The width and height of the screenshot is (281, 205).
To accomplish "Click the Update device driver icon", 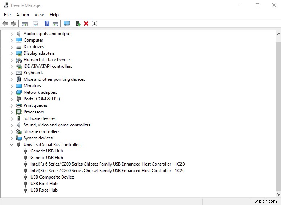I will [78, 24].
